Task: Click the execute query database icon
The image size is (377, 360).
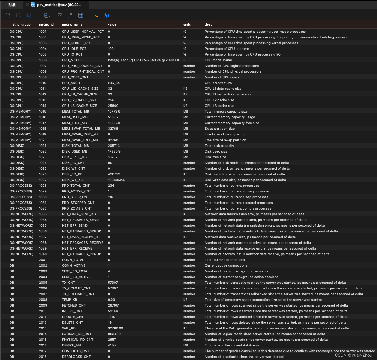Action: pyautogui.click(x=7, y=15)
